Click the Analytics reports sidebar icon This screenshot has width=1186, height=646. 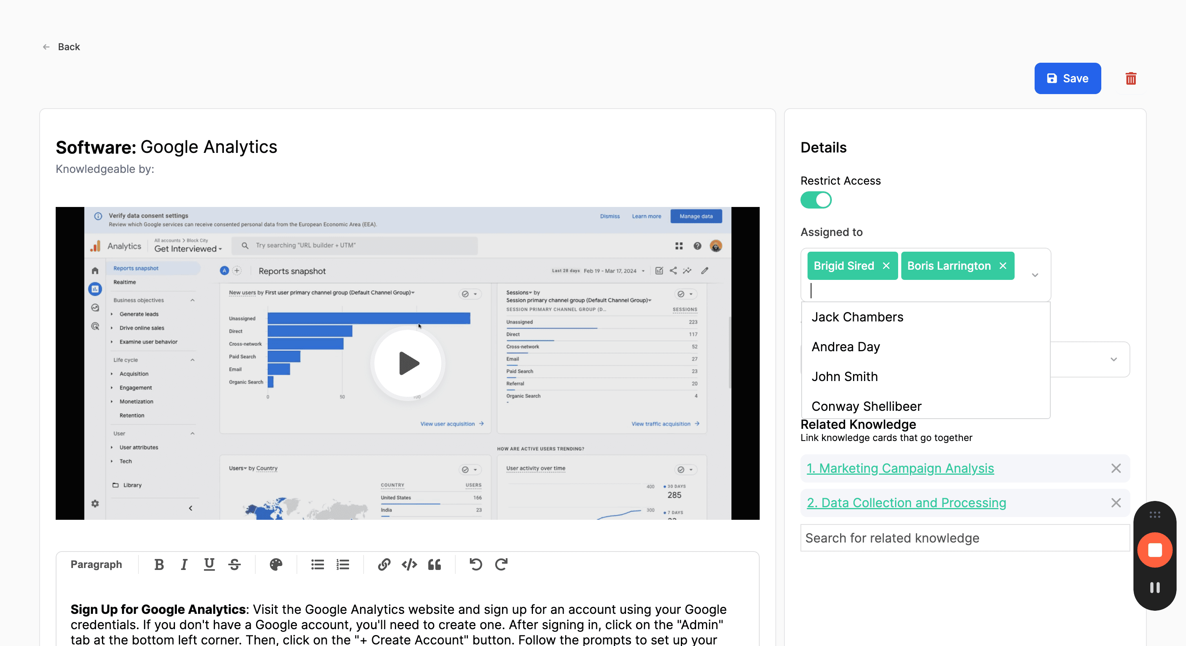[x=95, y=289]
